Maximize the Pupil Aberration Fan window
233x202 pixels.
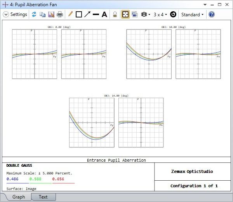click(219, 5)
